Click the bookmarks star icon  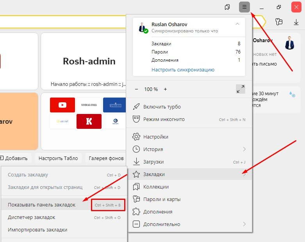[x=136, y=174]
